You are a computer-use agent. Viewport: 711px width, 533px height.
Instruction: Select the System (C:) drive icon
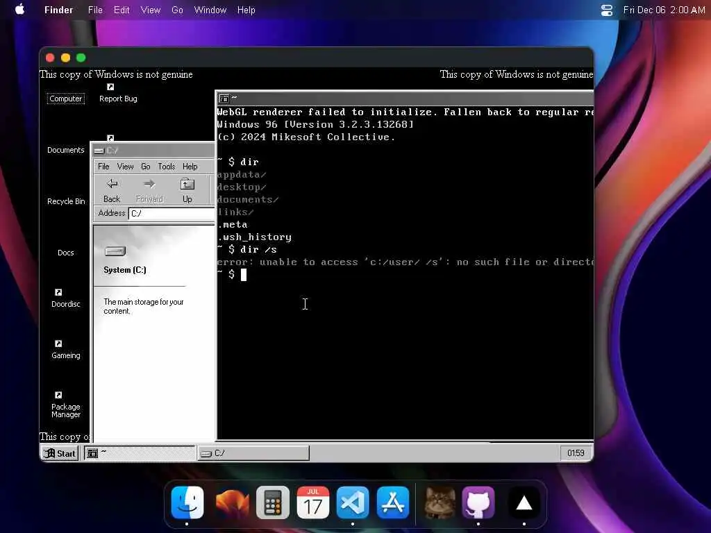point(115,251)
